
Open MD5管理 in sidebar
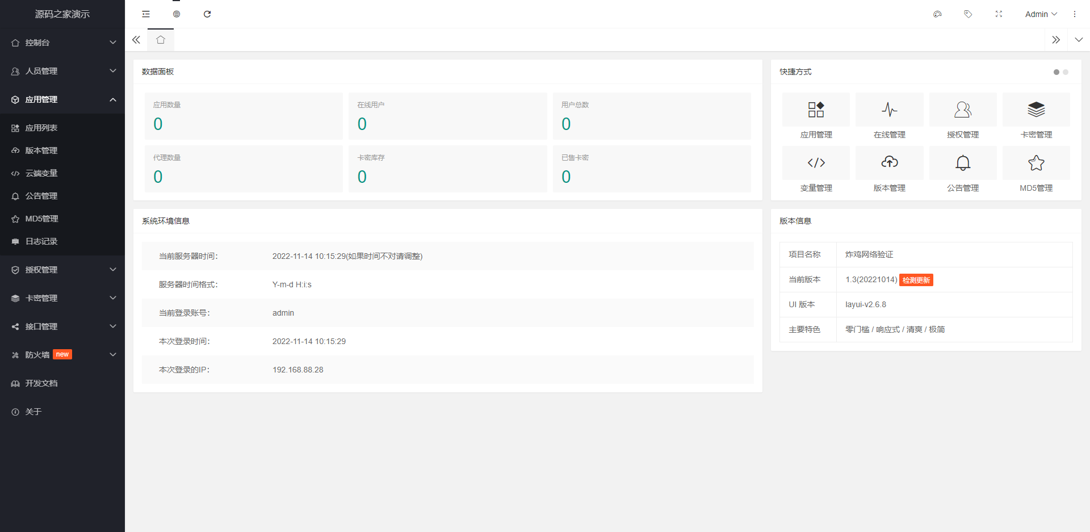tap(62, 219)
